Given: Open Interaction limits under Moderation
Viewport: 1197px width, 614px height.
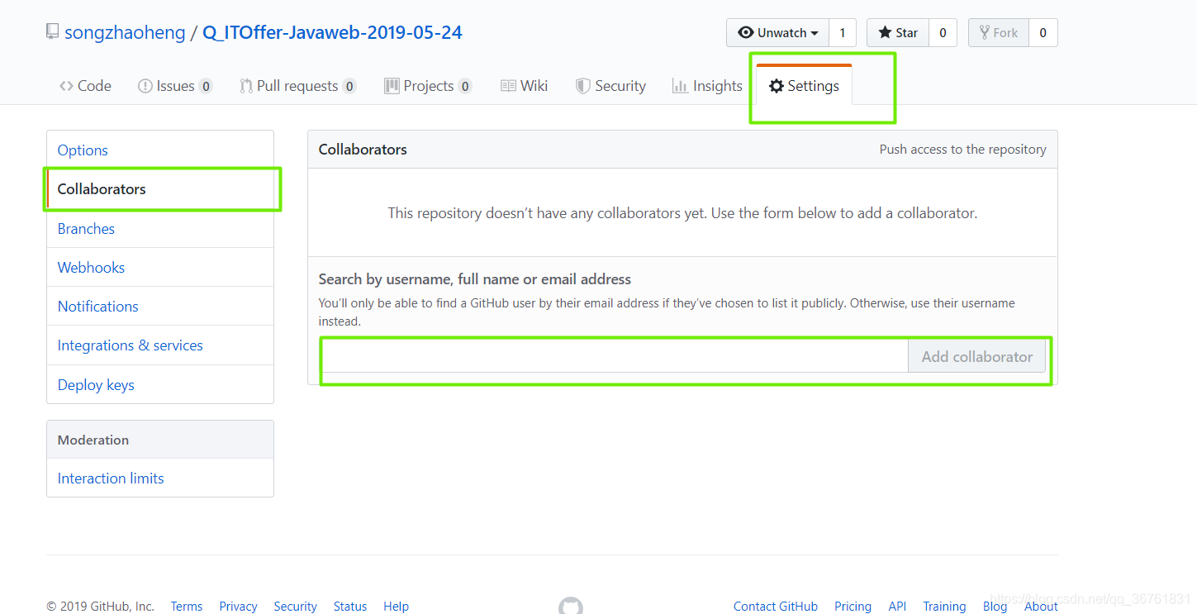Looking at the screenshot, I should [x=160, y=478].
